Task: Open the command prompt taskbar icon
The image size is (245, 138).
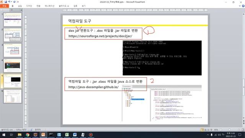Action: coord(51,135)
